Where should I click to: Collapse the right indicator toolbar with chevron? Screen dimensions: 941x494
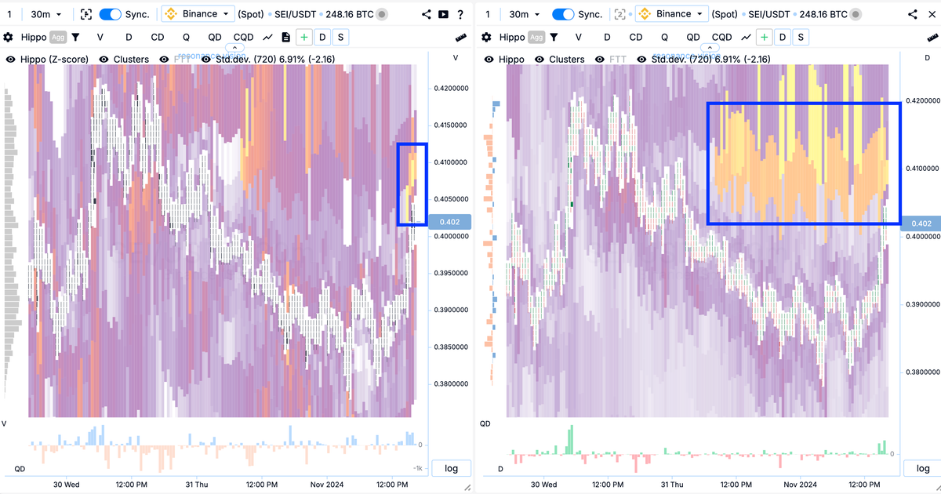pos(709,47)
